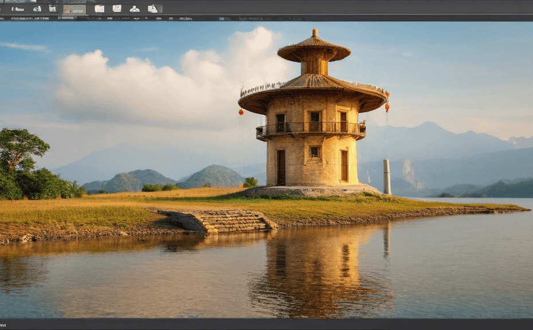Select the highlighted tan toolbar button

coord(74,9)
